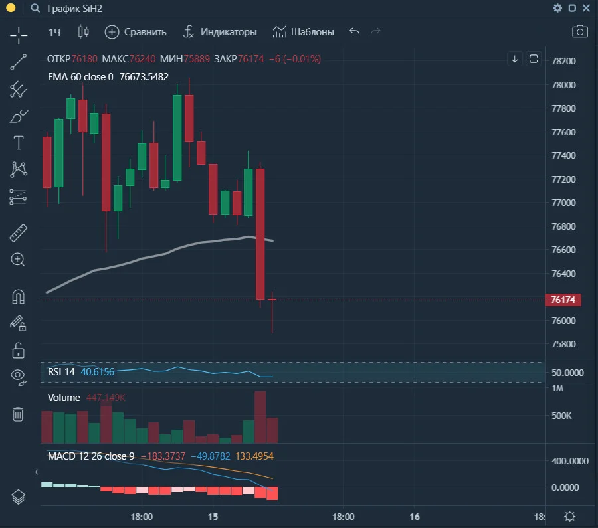This screenshot has height=528, width=598.
Task: Click the current price tag 76174
Action: click(563, 300)
